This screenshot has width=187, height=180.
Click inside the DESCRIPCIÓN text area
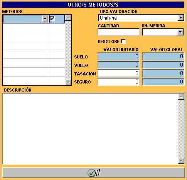(x=90, y=129)
